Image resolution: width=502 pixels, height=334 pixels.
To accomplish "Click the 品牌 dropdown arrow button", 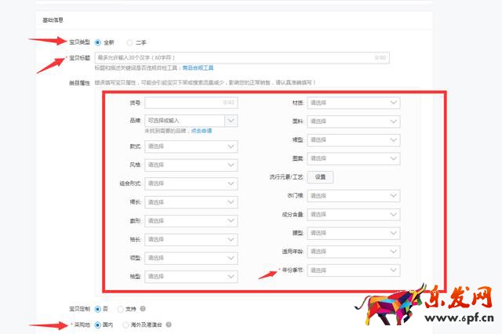I will point(231,121).
